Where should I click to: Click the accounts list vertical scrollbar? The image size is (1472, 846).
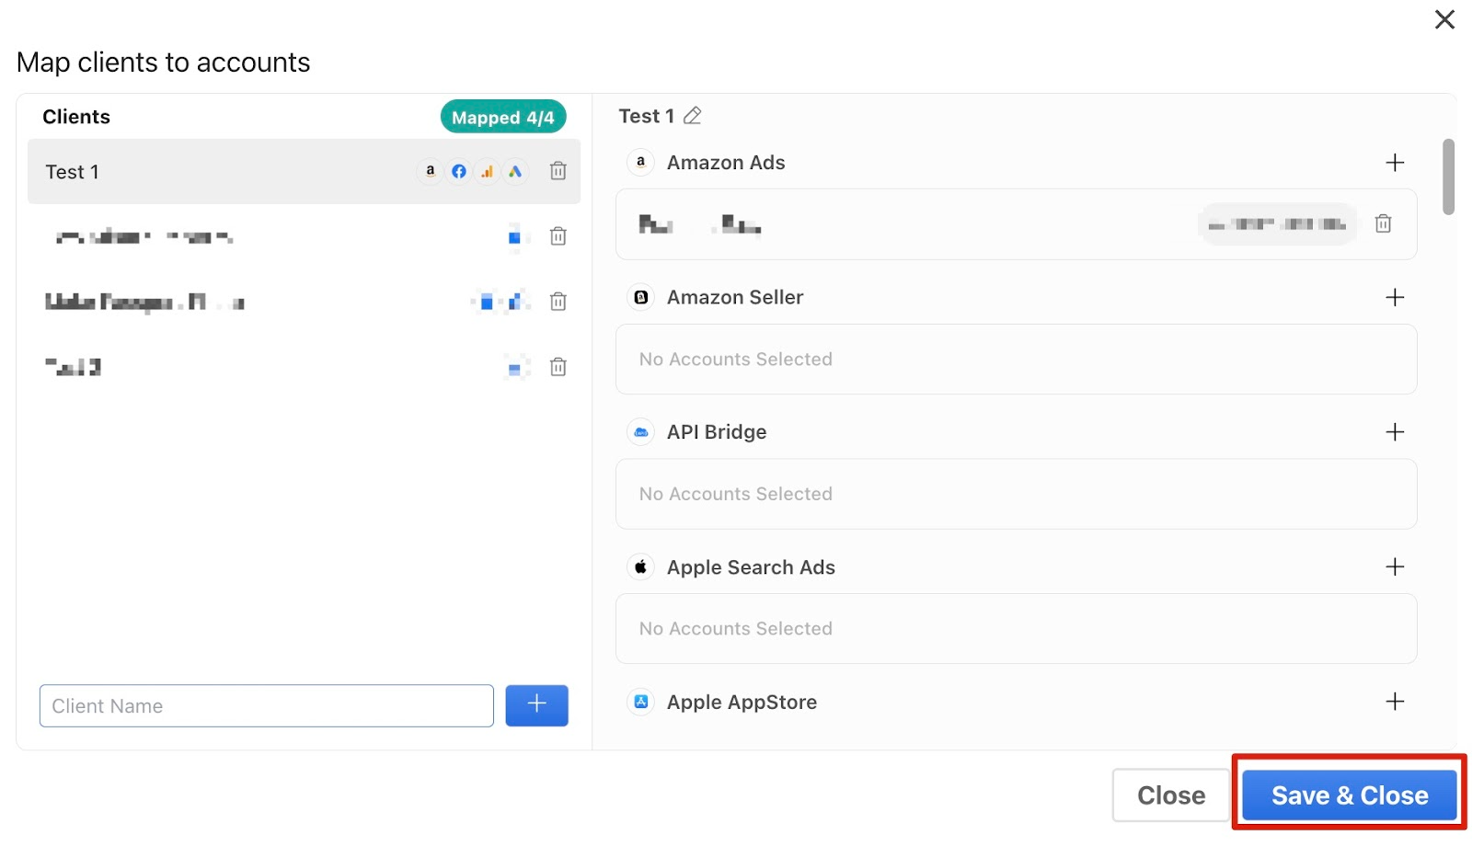click(1448, 177)
